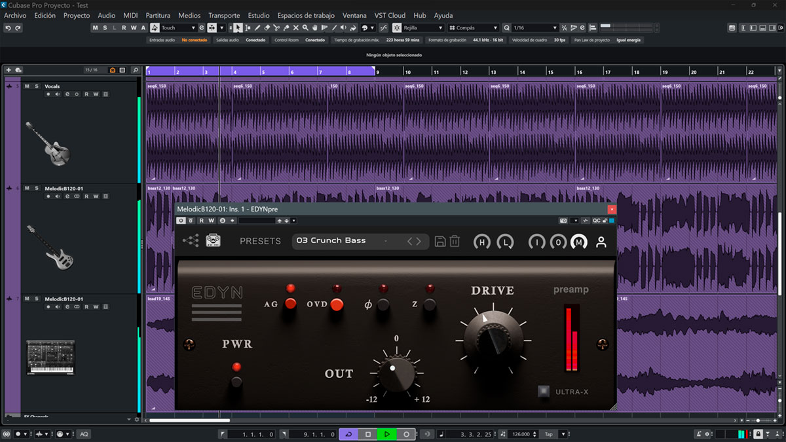
Task: Select the hand Comp tool
Action: pos(315,28)
